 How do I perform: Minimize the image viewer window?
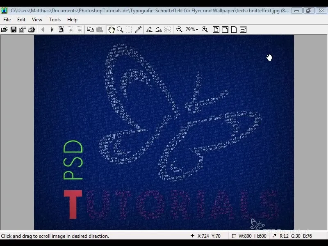[x=296, y=11]
